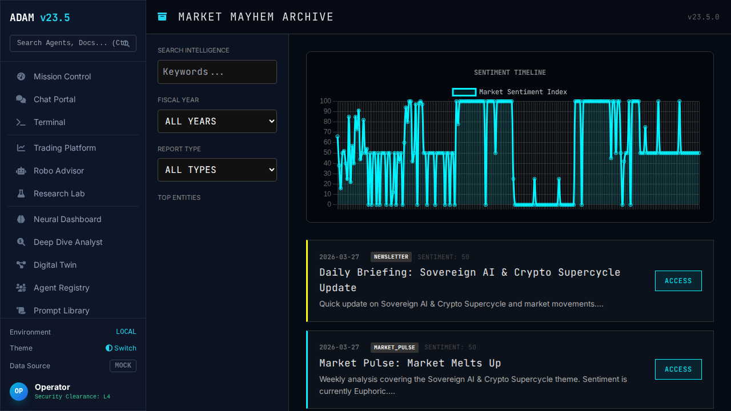Access the Daily Briefing newsletter
Image resolution: width=731 pixels, height=411 pixels.
[678, 281]
